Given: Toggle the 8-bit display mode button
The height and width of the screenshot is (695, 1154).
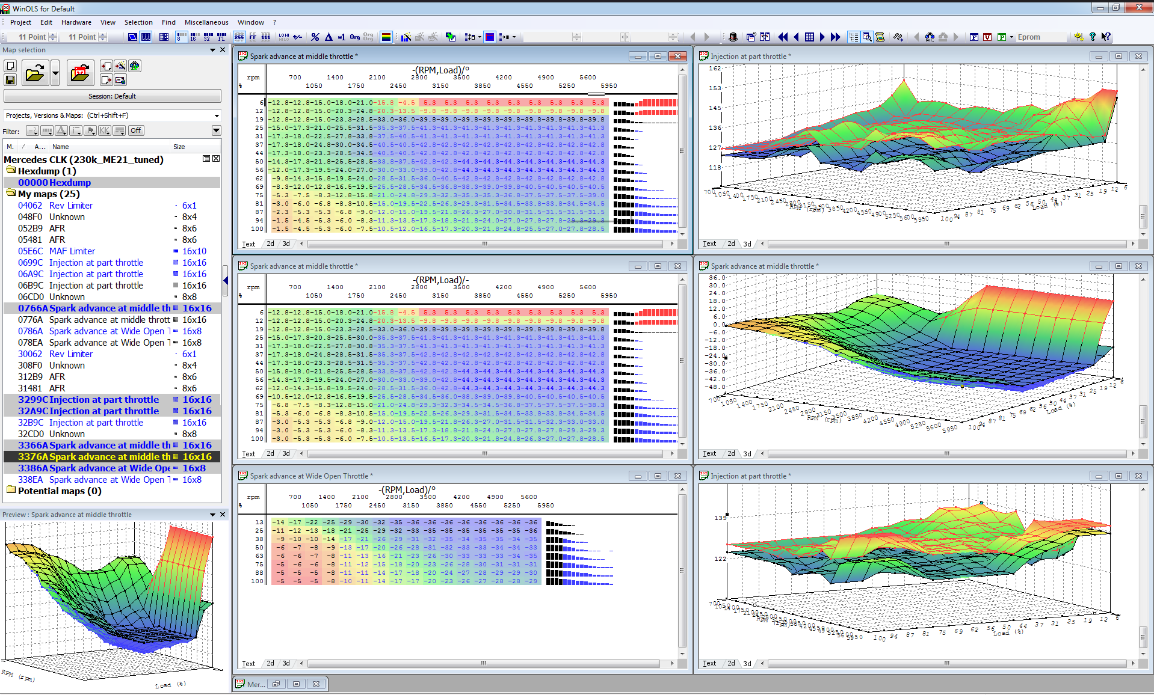Looking at the screenshot, I should (x=182, y=37).
